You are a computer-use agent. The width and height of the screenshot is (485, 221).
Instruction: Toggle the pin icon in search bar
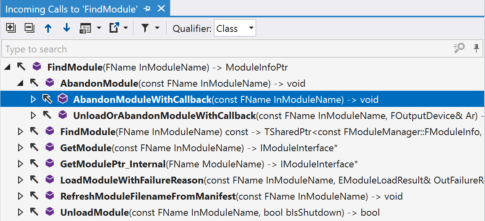tap(477, 49)
